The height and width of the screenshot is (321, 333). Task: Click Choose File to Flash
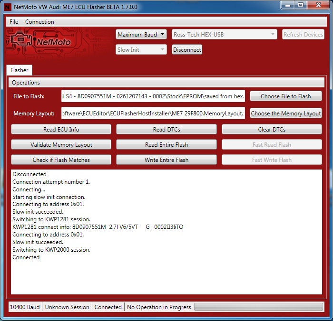pyautogui.click(x=285, y=96)
